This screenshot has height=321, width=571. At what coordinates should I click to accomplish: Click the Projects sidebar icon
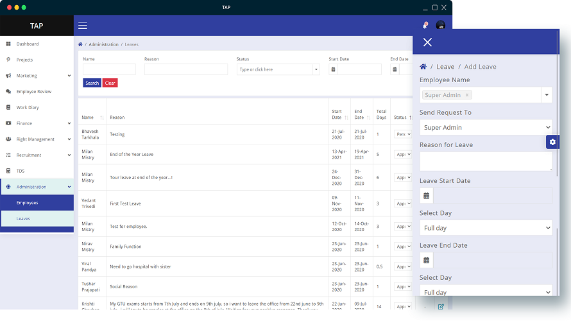click(8, 60)
